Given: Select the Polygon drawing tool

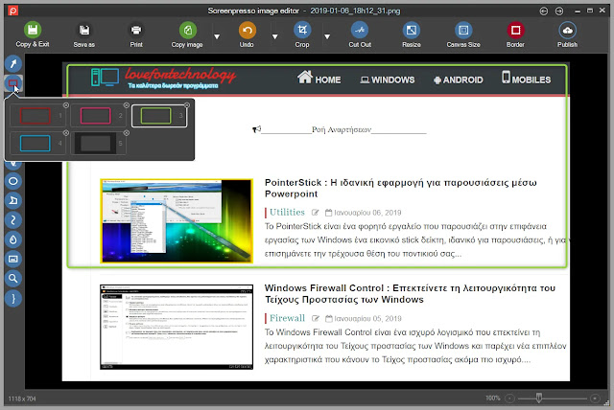Looking at the screenshot, I should pos(13,200).
